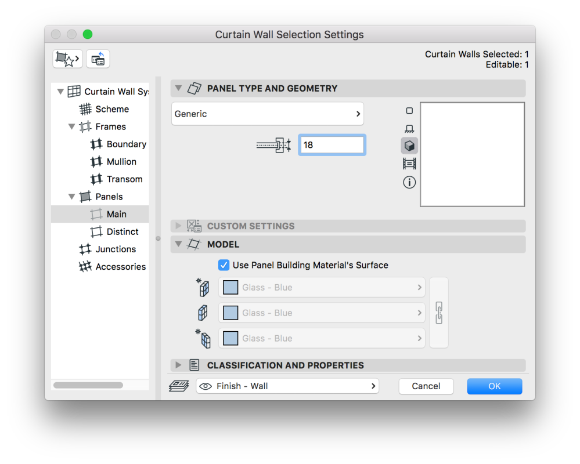This screenshot has height=464, width=580.
Task: Collapse the Panel Type and Geometry section
Action: (178, 88)
